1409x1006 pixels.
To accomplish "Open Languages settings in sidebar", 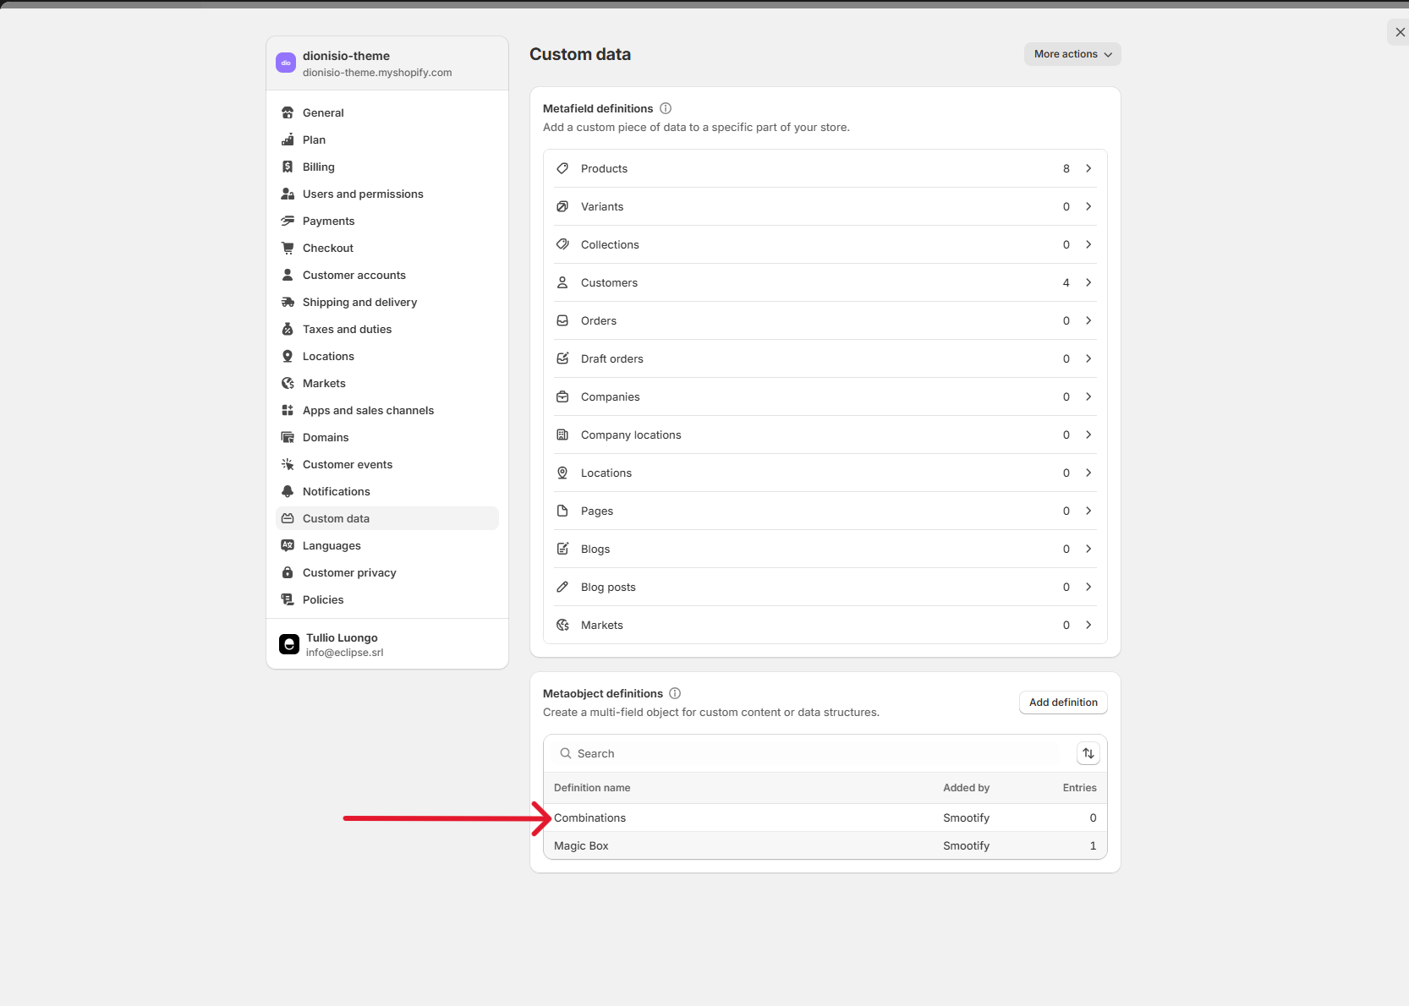I will tap(332, 545).
